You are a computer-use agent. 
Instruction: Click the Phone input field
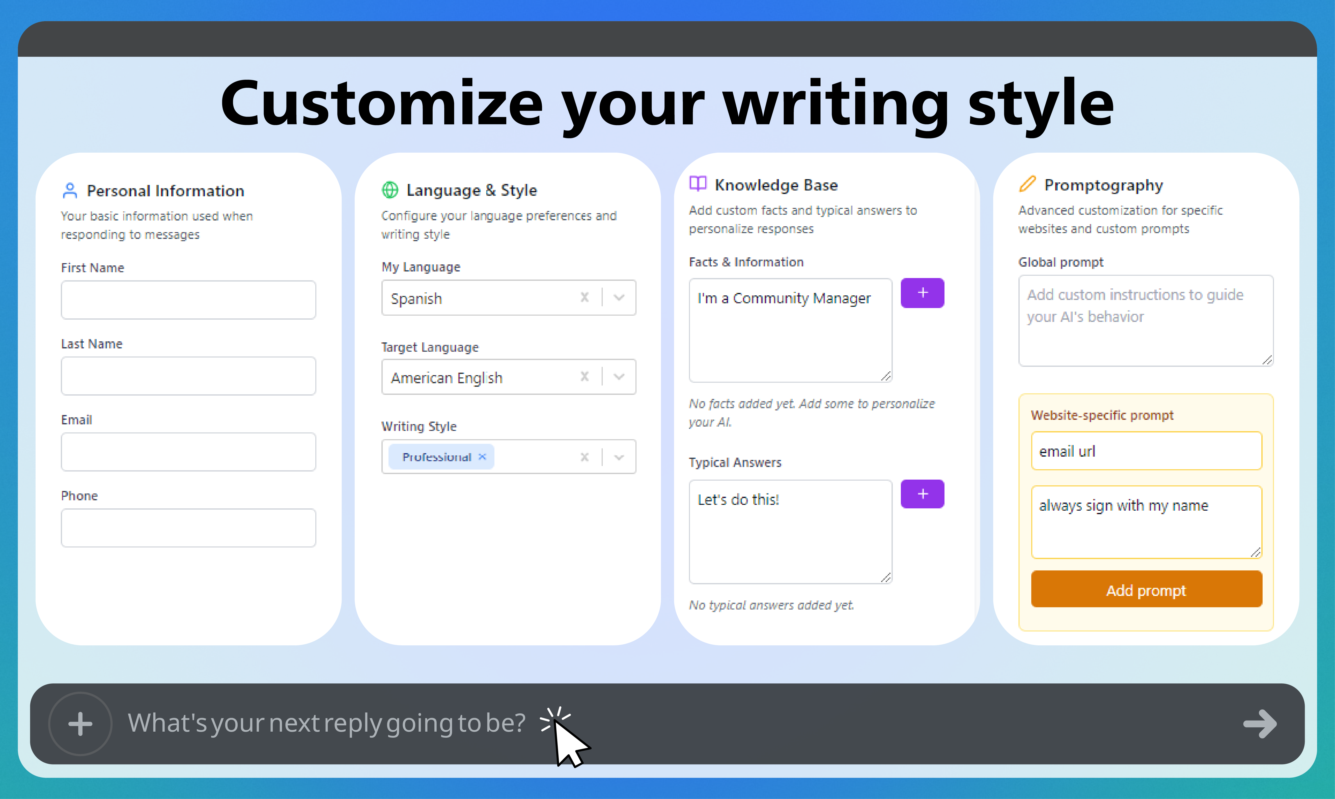point(188,528)
